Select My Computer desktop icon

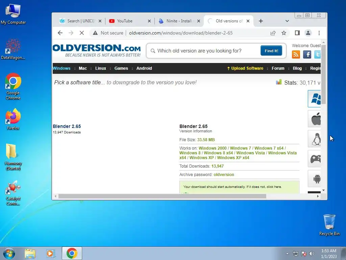tap(13, 14)
